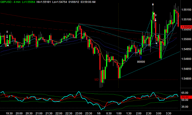This screenshot has height=115, width=192.
Task: Click the 20:30 time axis label
Action: tap(29, 113)
